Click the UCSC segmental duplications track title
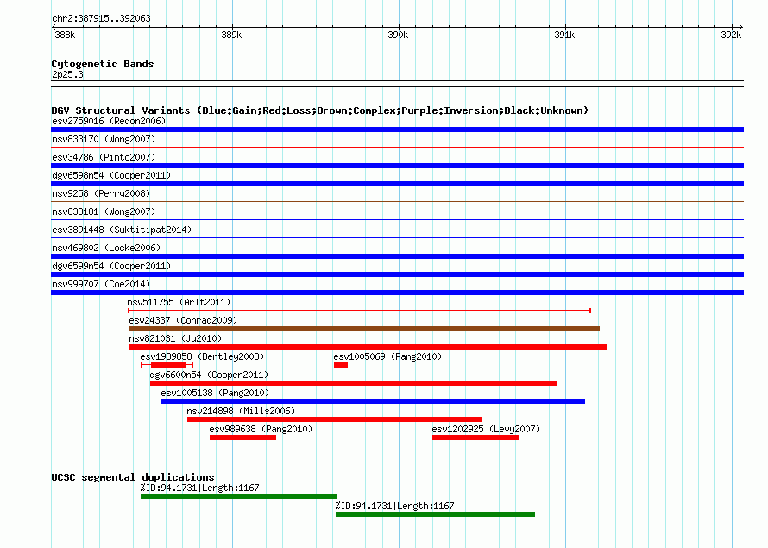The height and width of the screenshot is (548, 768). point(133,477)
